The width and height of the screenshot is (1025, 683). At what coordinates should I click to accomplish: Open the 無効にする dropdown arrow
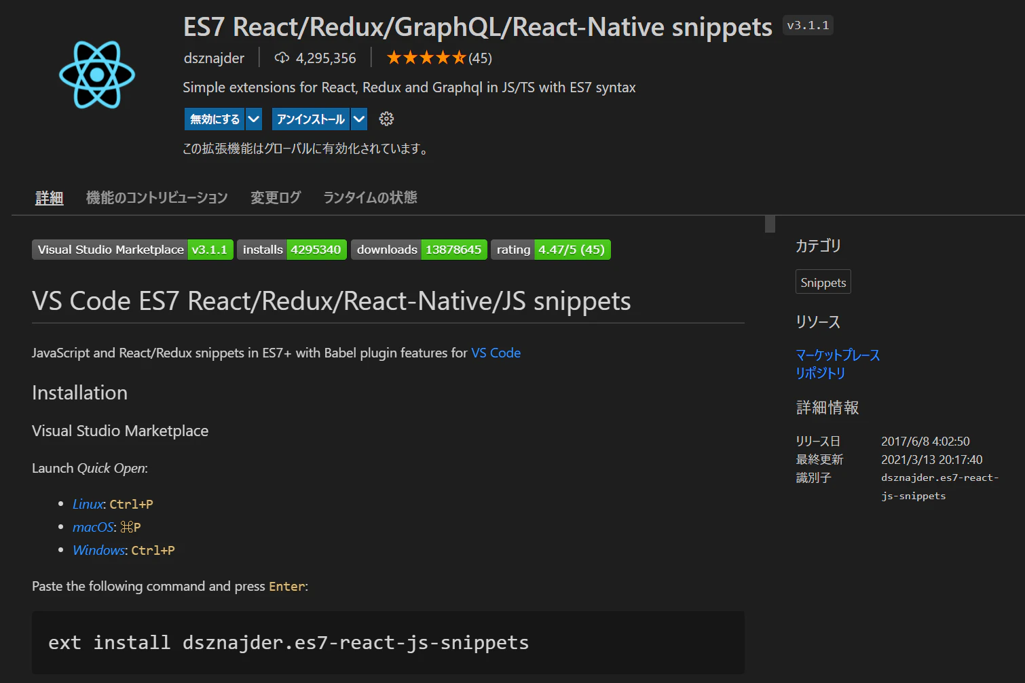pyautogui.click(x=253, y=119)
